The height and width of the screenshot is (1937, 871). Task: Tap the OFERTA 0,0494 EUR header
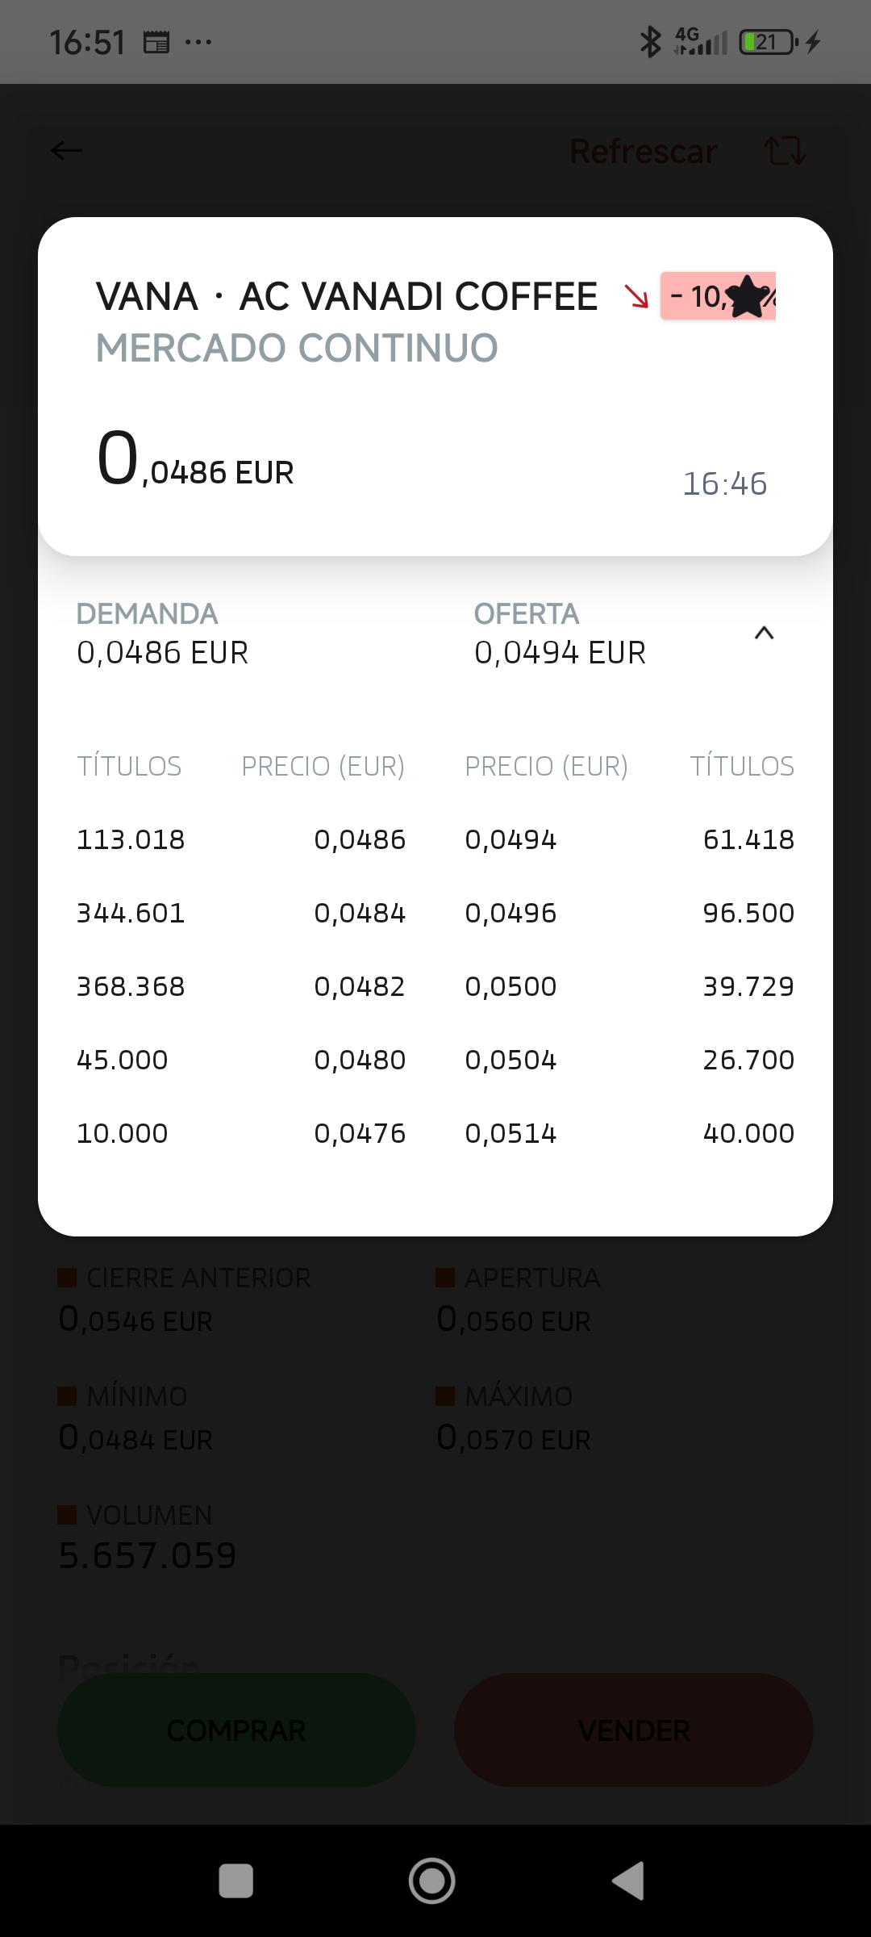[560, 634]
